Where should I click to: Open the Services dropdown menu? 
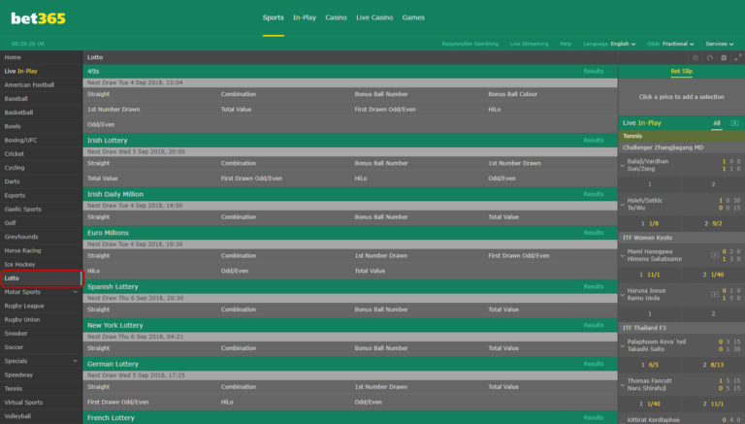tap(719, 44)
